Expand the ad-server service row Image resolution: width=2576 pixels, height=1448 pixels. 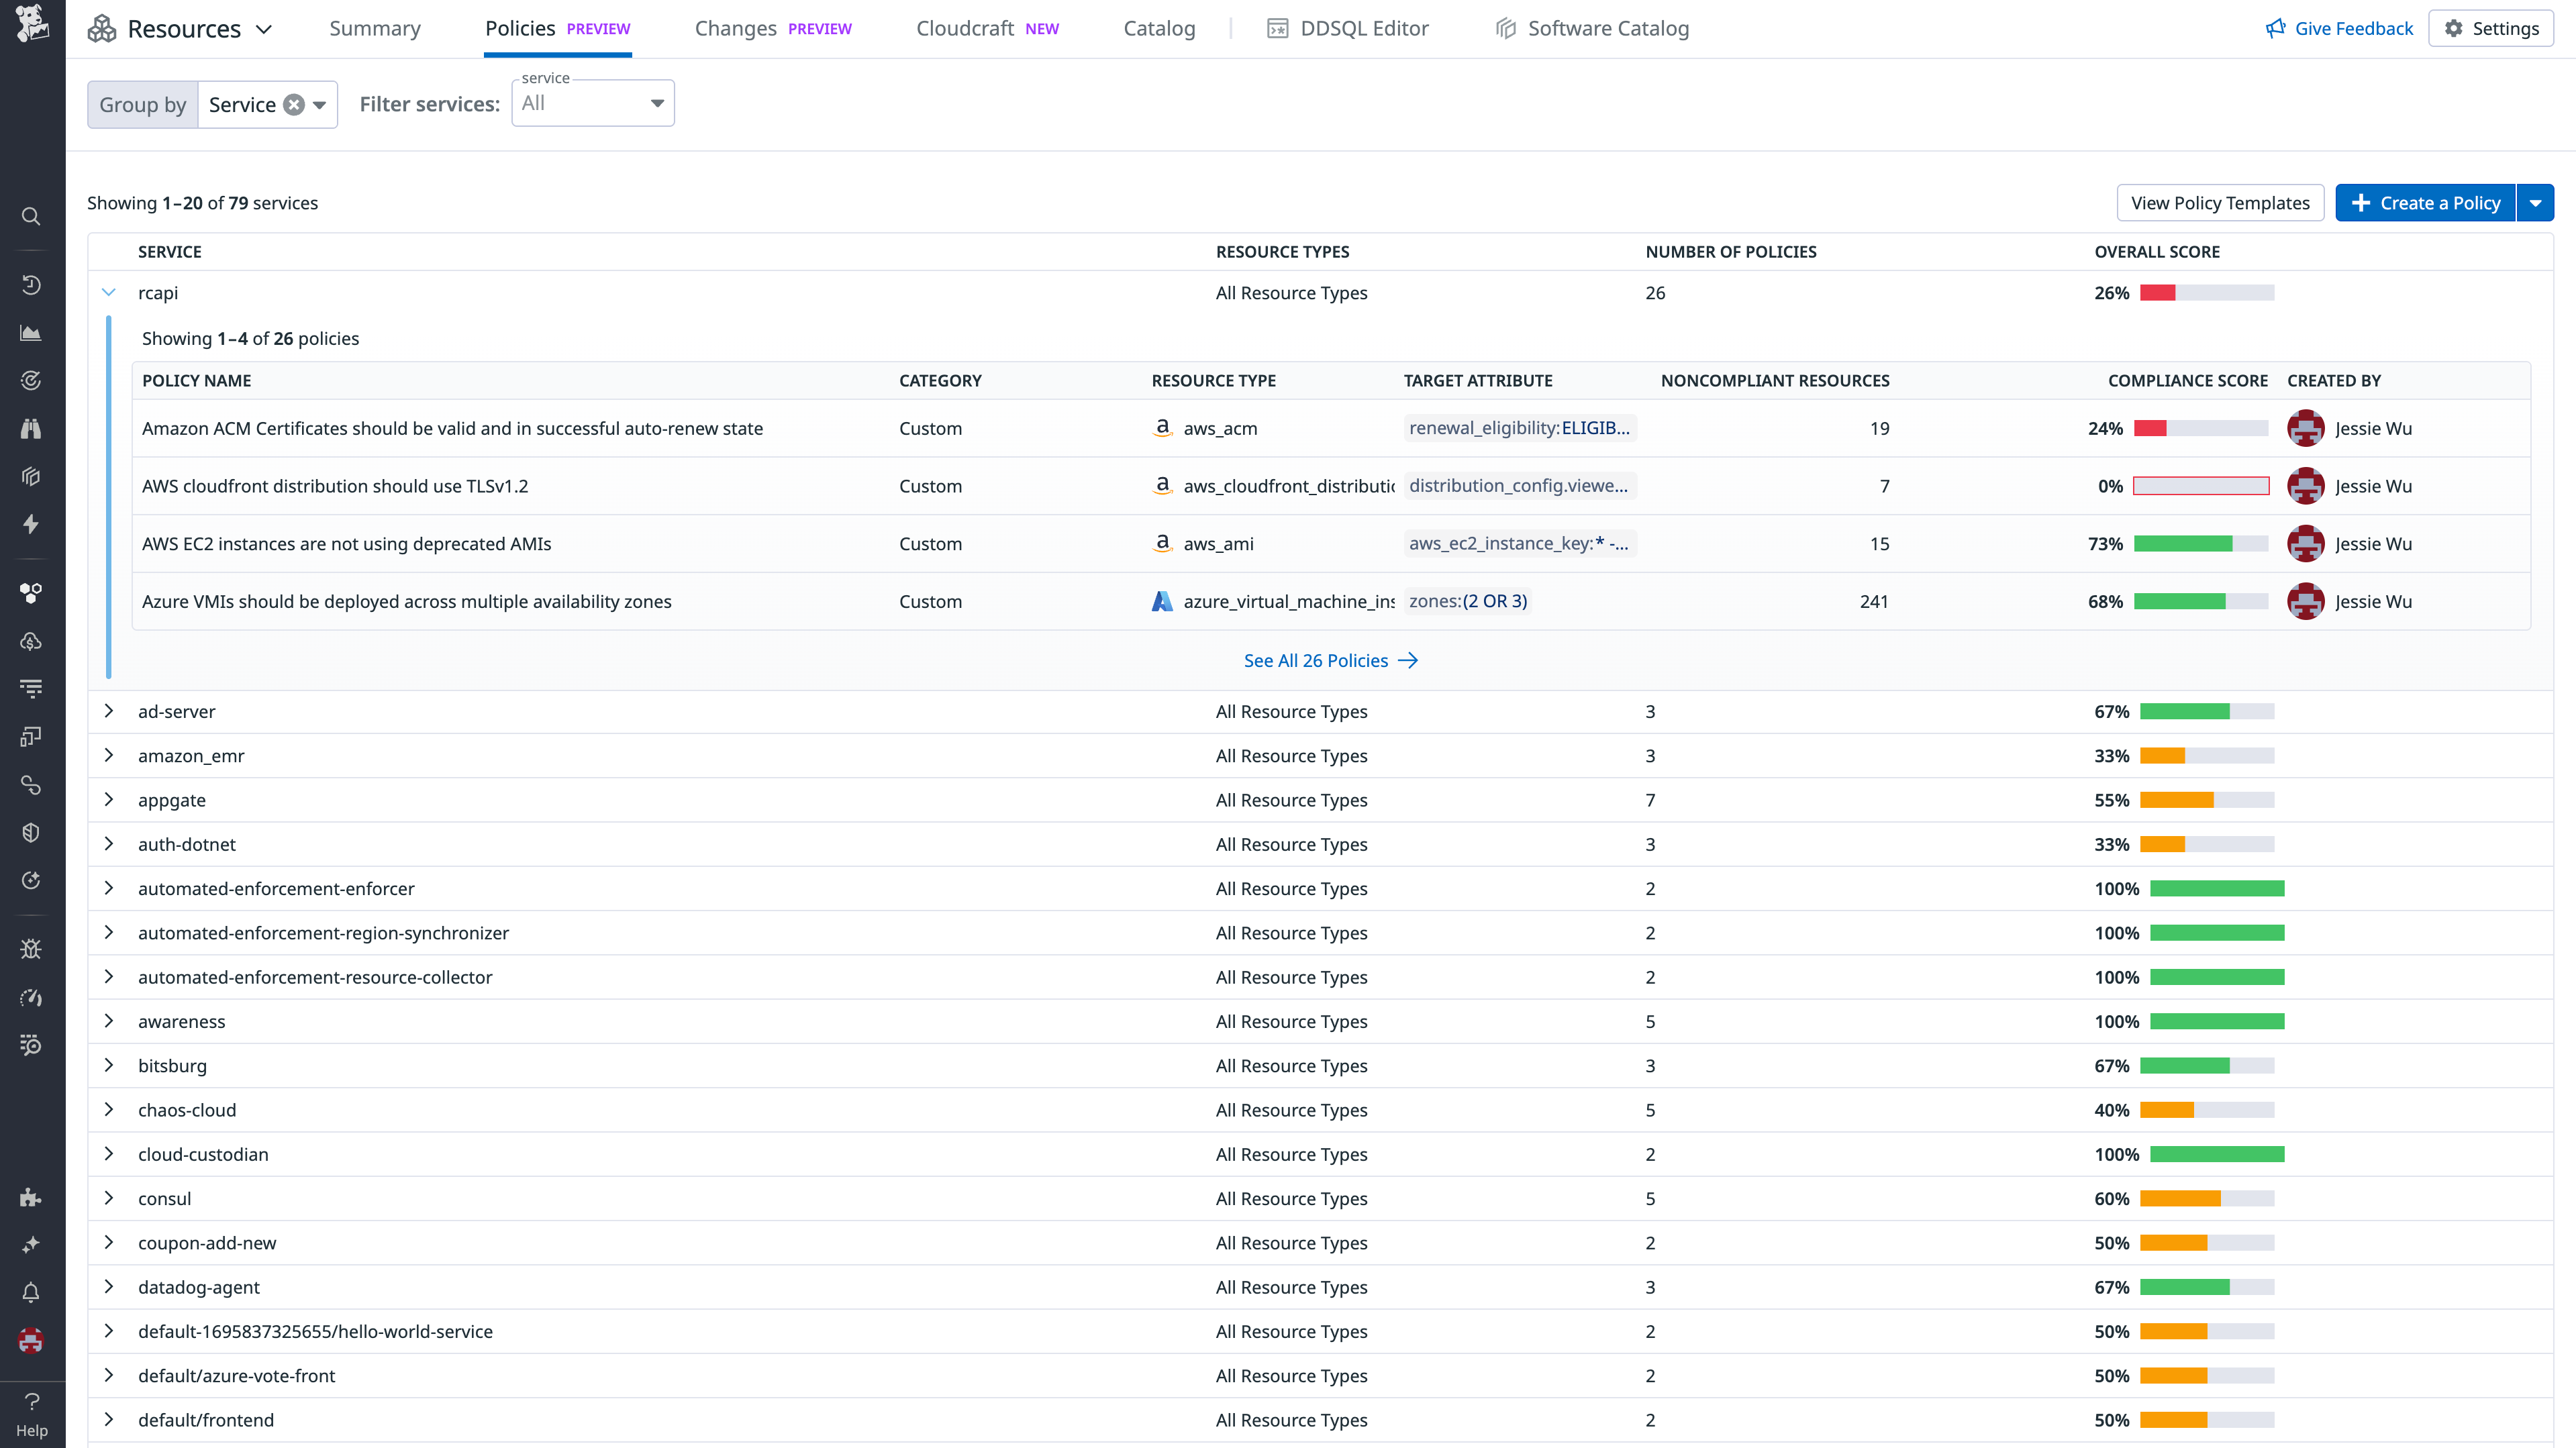coord(109,711)
